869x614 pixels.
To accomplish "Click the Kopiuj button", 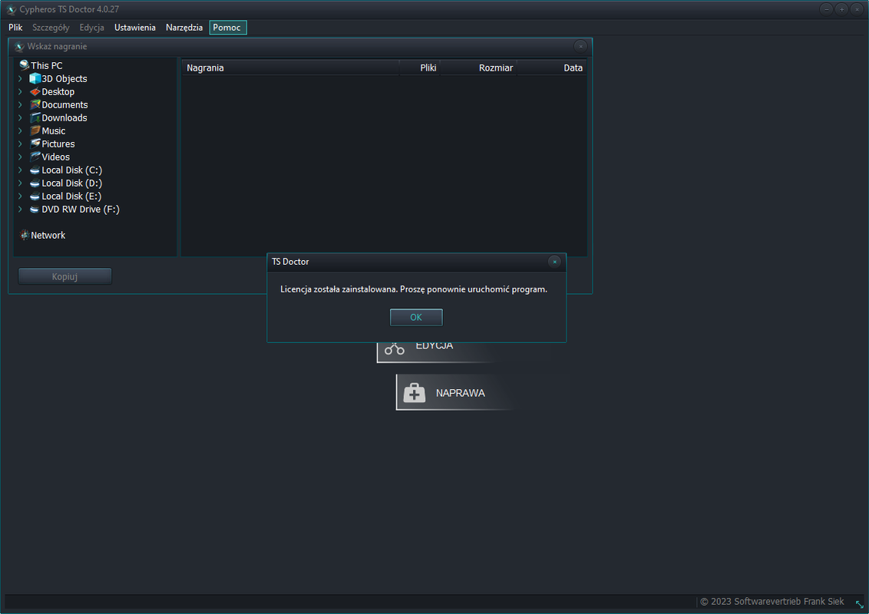I will click(64, 276).
